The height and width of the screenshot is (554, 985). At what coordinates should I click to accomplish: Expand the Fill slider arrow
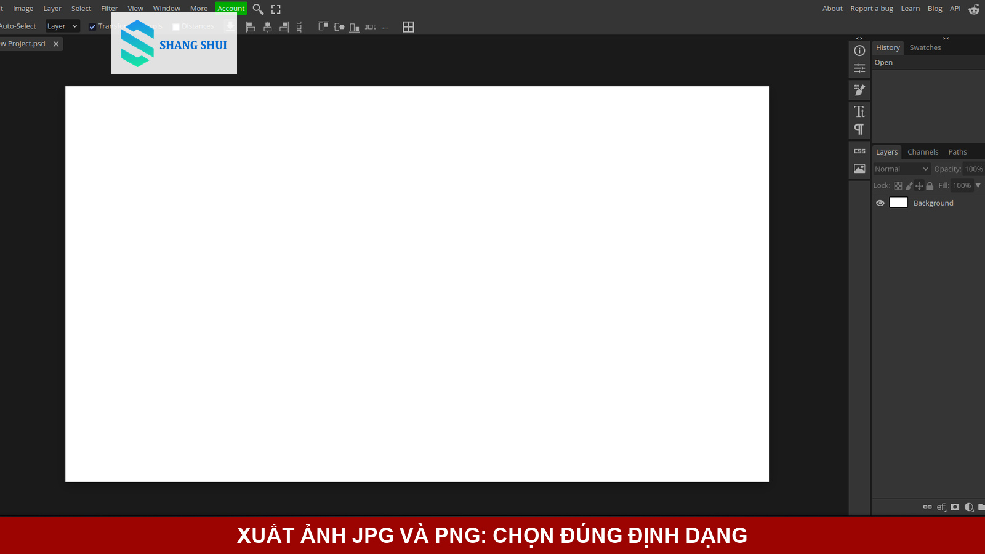tap(978, 185)
